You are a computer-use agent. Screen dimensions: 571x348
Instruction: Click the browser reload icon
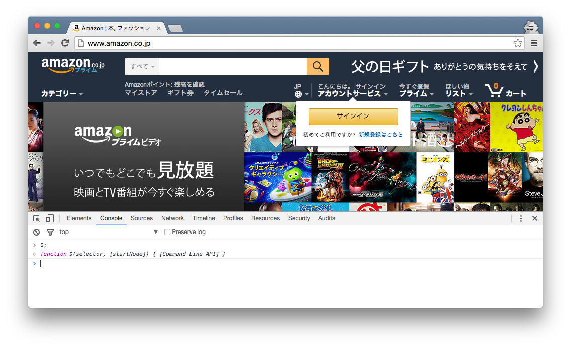[x=65, y=43]
